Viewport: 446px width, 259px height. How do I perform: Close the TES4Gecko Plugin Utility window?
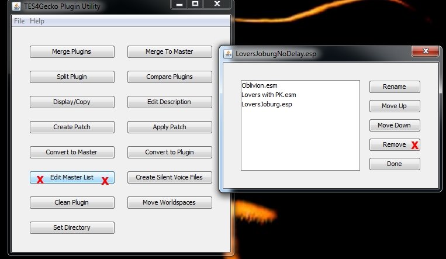(x=217, y=4)
